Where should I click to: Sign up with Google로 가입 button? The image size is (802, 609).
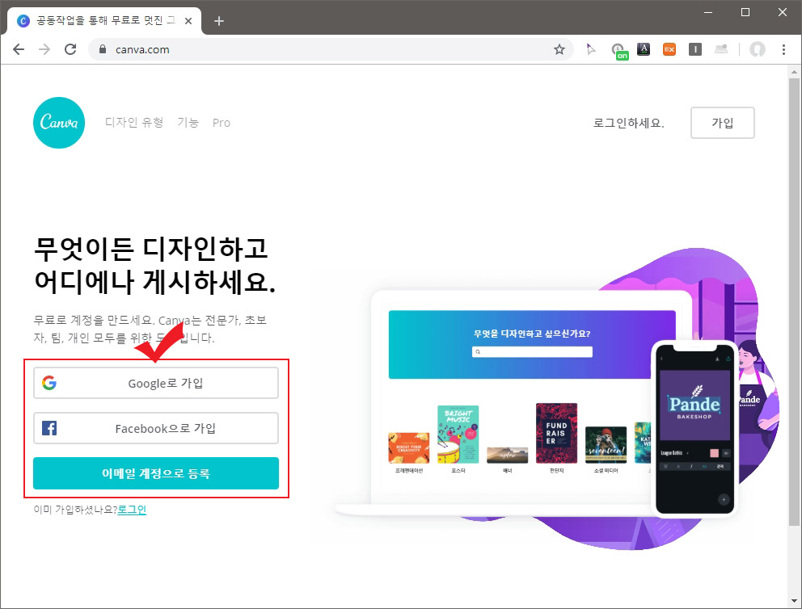tap(156, 383)
